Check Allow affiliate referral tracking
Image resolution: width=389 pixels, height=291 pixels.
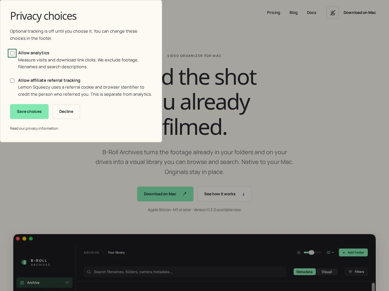pyautogui.click(x=12, y=81)
